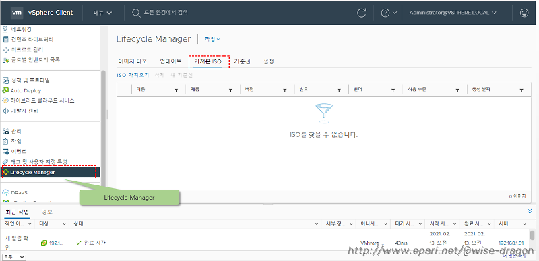
Task: Click the 43ms queue time value
Action: (x=401, y=243)
